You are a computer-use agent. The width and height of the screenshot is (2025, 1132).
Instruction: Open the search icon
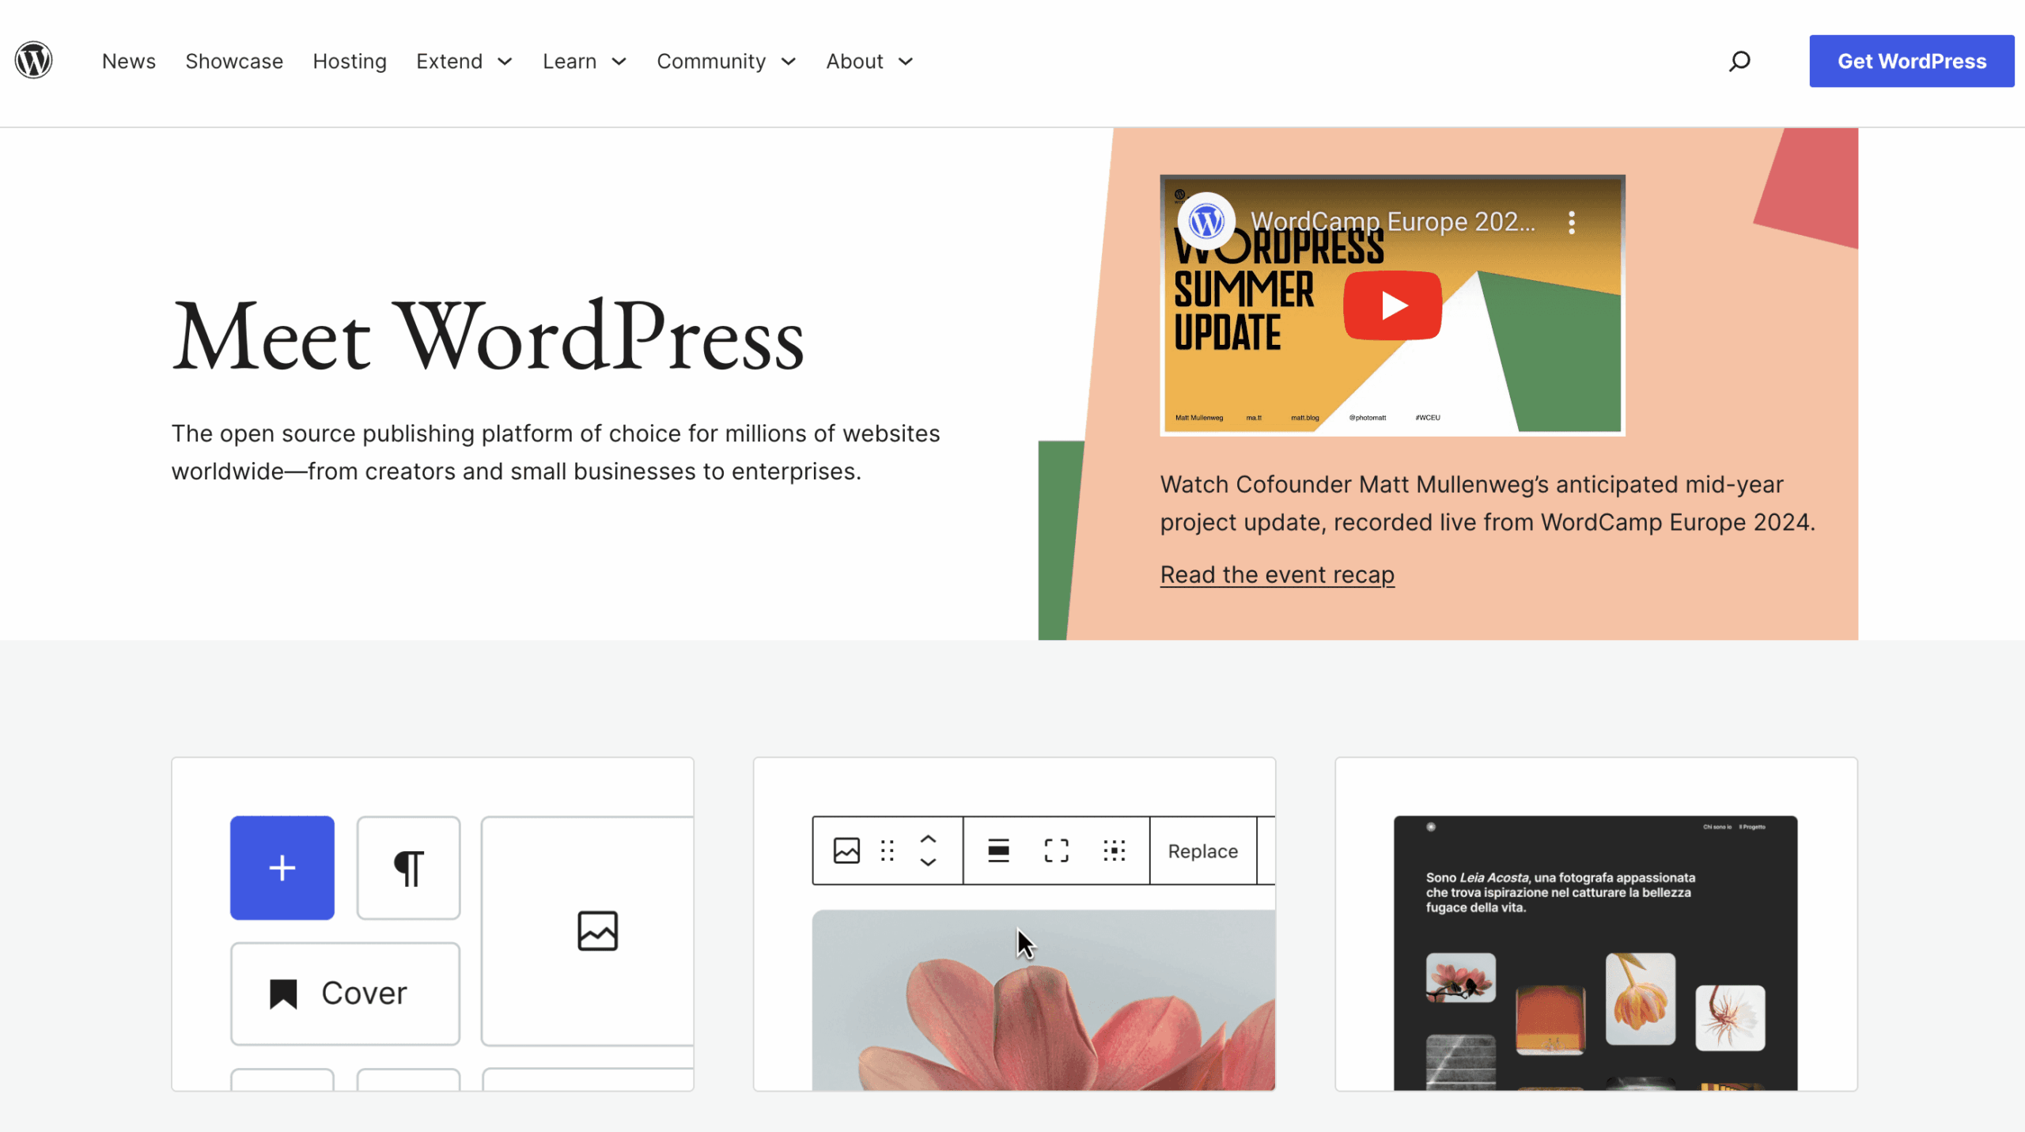1739,61
